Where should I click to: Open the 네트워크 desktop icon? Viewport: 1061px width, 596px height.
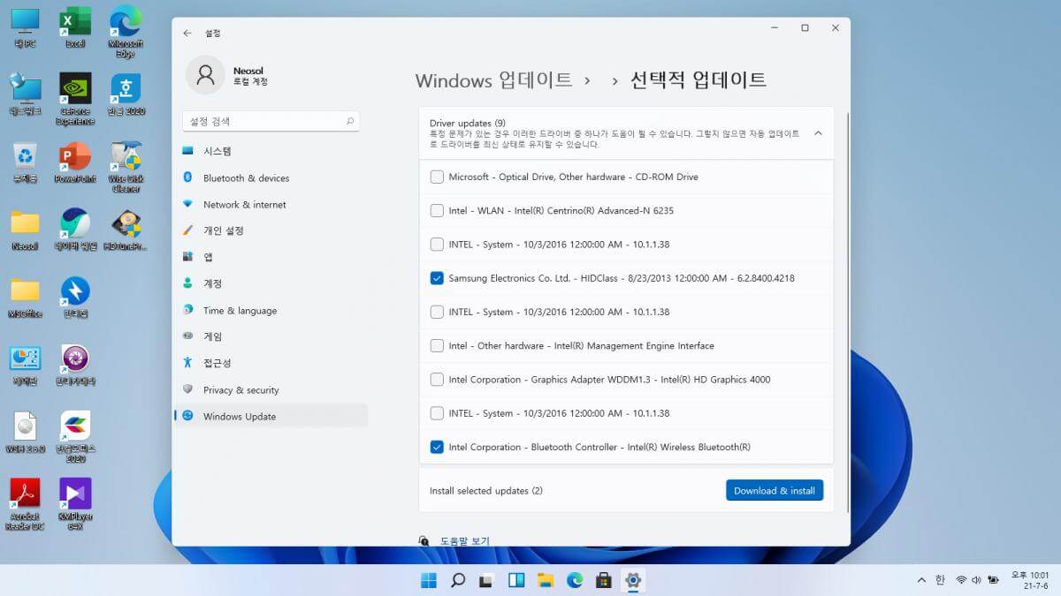[x=25, y=94]
